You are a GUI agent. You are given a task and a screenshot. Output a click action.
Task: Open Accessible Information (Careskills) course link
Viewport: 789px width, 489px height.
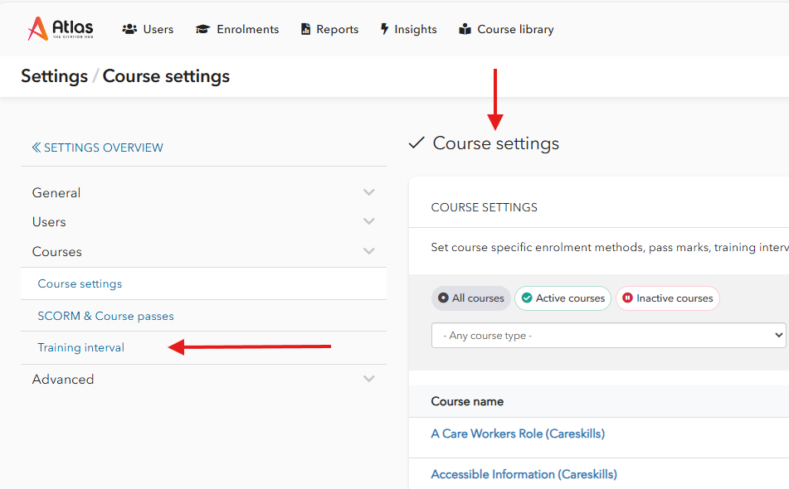coord(524,474)
